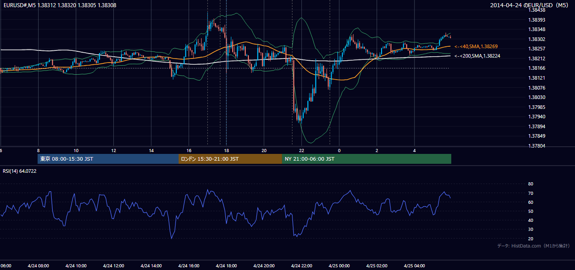Click price axis label 1.38257
575x270 pixels.
point(536,49)
